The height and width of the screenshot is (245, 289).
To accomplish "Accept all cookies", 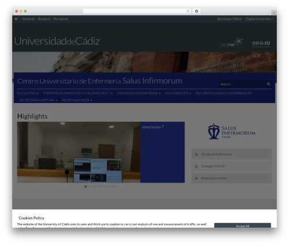I will point(242,225).
